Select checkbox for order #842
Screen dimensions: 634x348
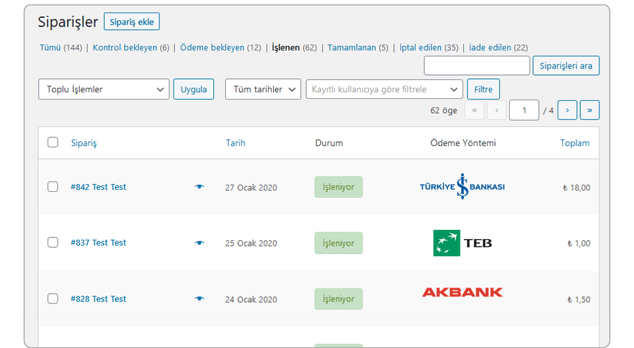(x=53, y=187)
